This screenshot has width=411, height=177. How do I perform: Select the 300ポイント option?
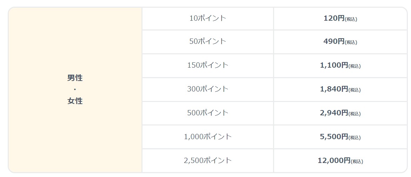tap(207, 89)
